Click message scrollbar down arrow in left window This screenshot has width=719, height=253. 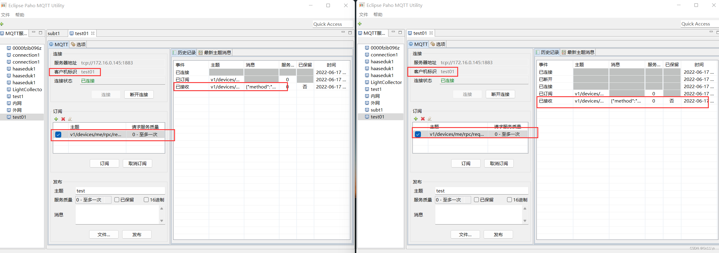pyautogui.click(x=162, y=221)
